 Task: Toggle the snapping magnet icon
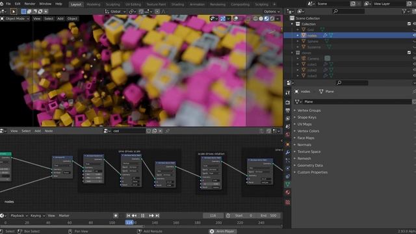tap(141, 12)
